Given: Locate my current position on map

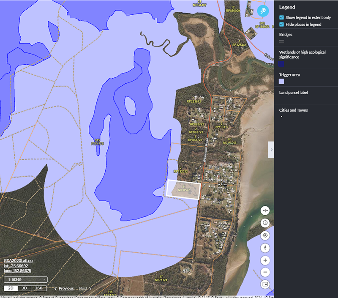Looking at the screenshot, I should (x=265, y=235).
